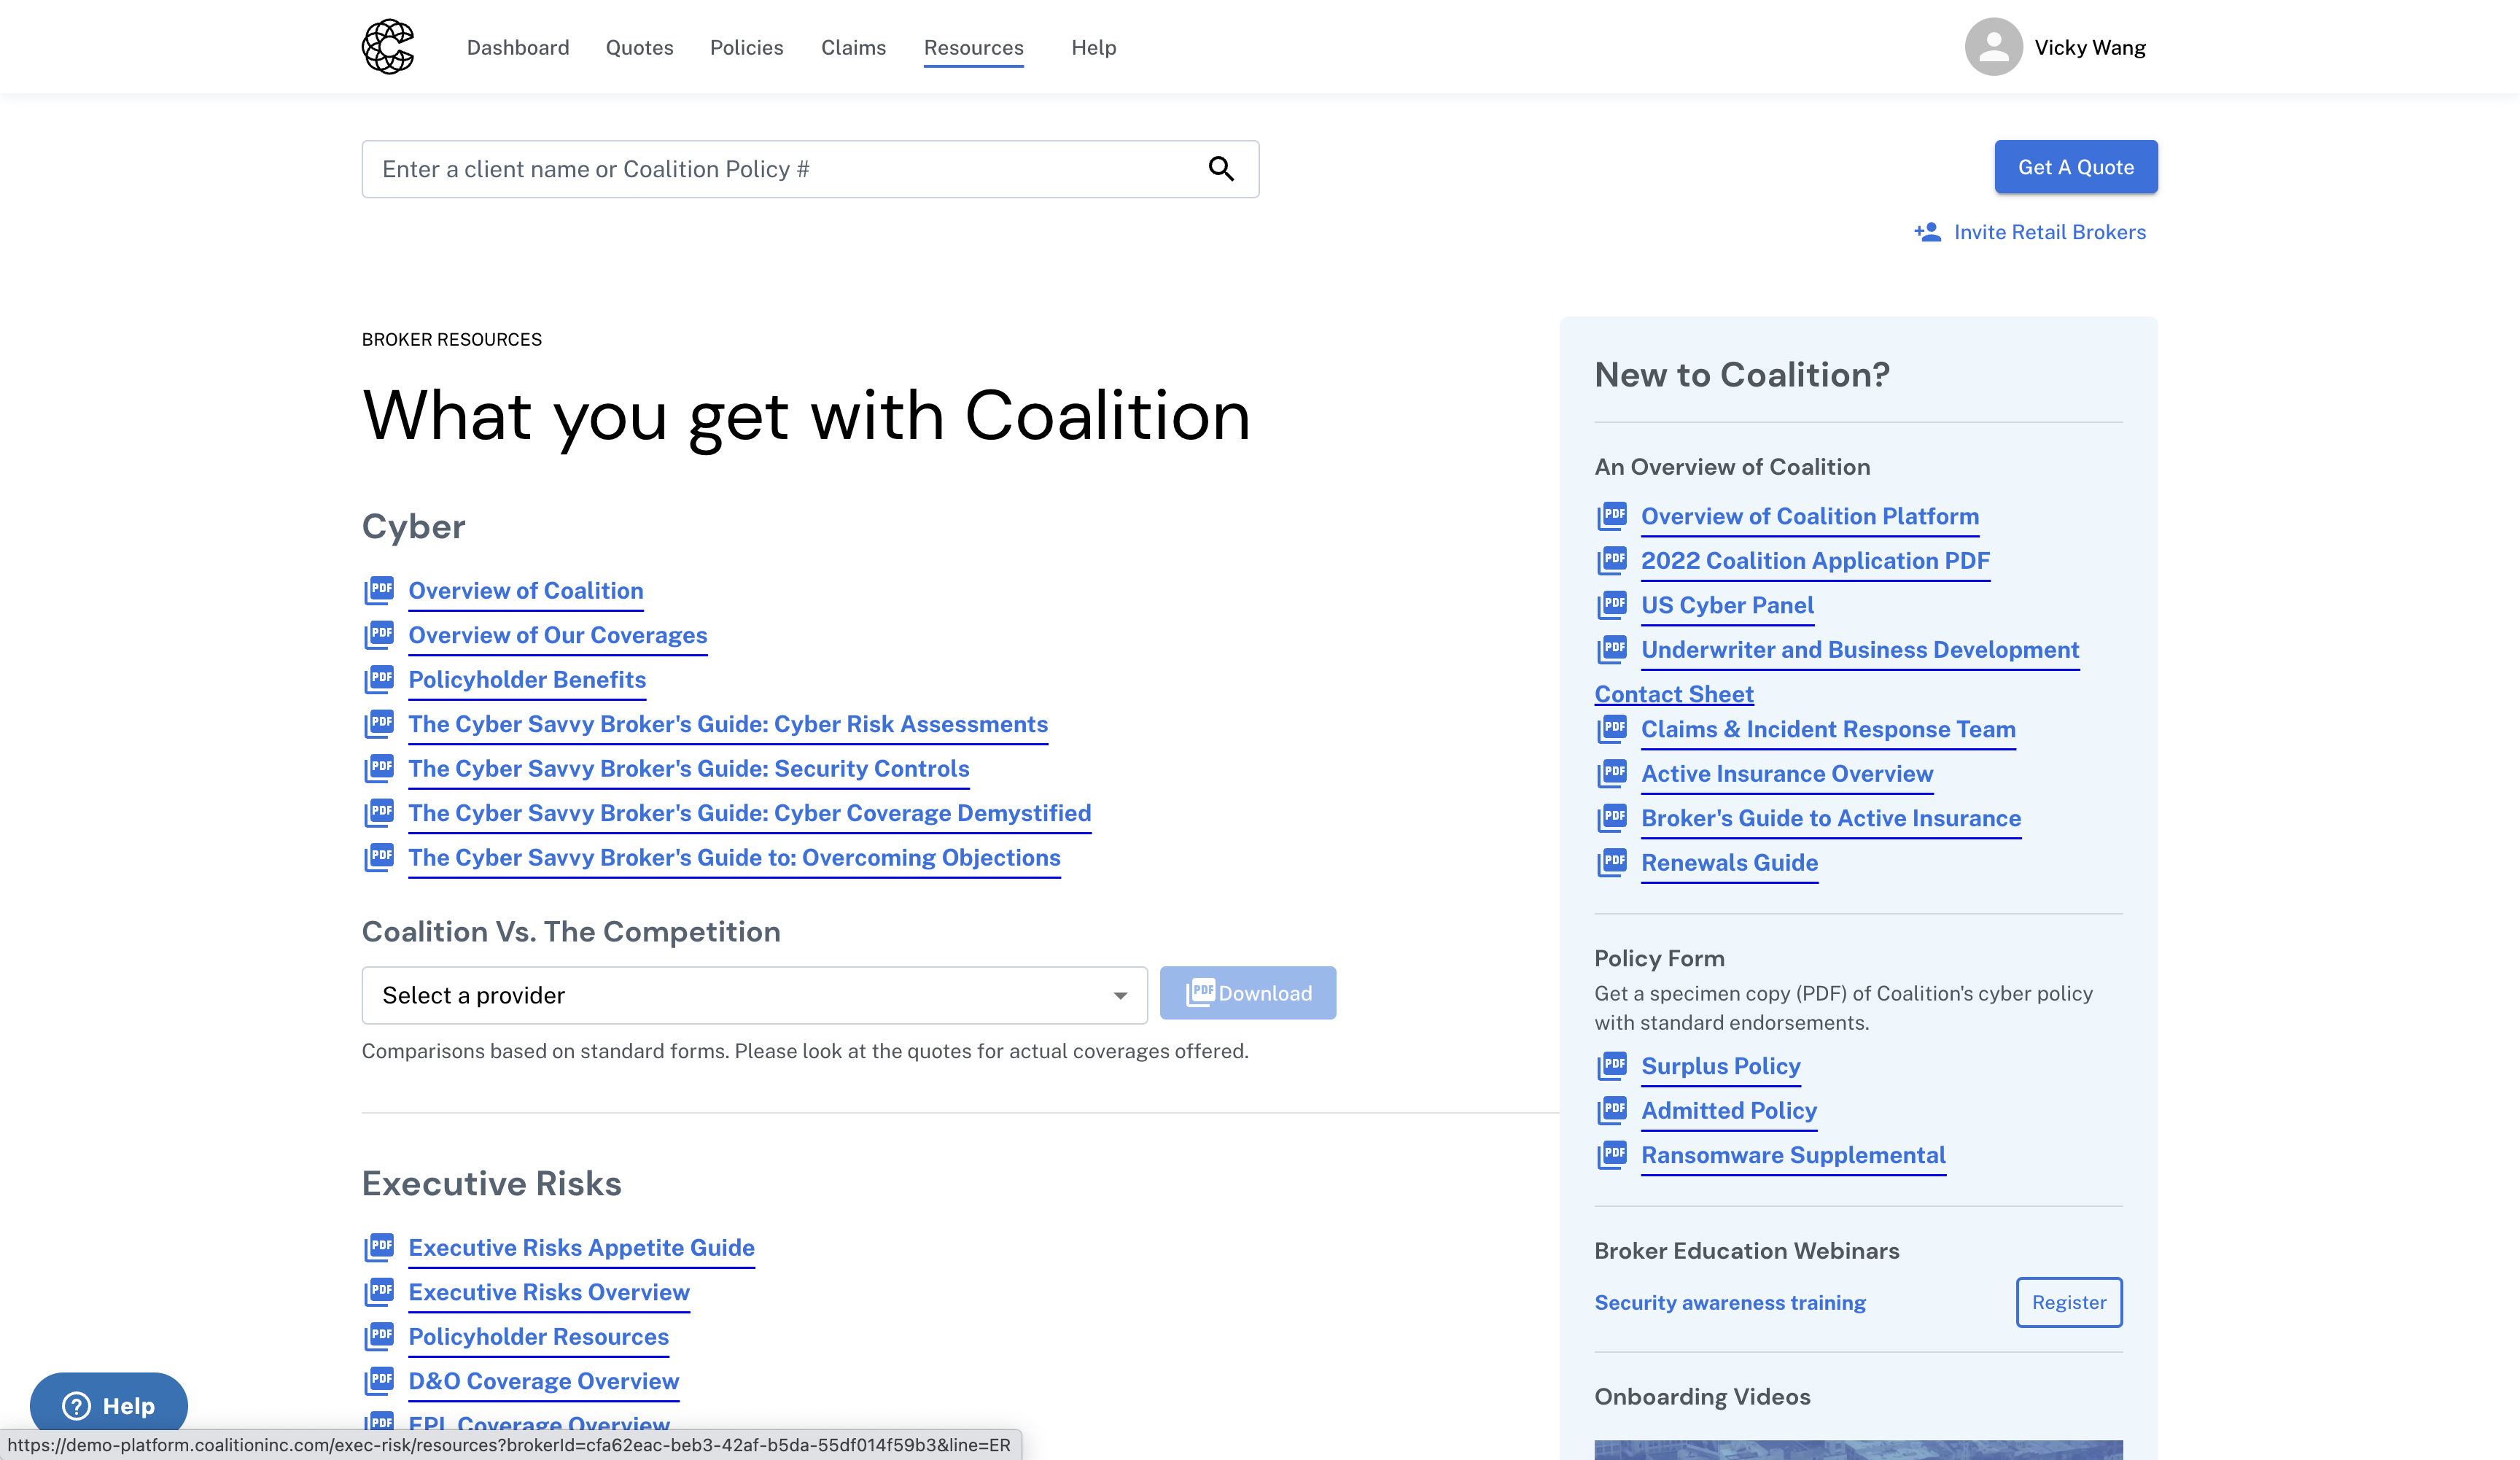Click the Register webinar button
The width and height of the screenshot is (2520, 1460).
pyautogui.click(x=2069, y=1302)
